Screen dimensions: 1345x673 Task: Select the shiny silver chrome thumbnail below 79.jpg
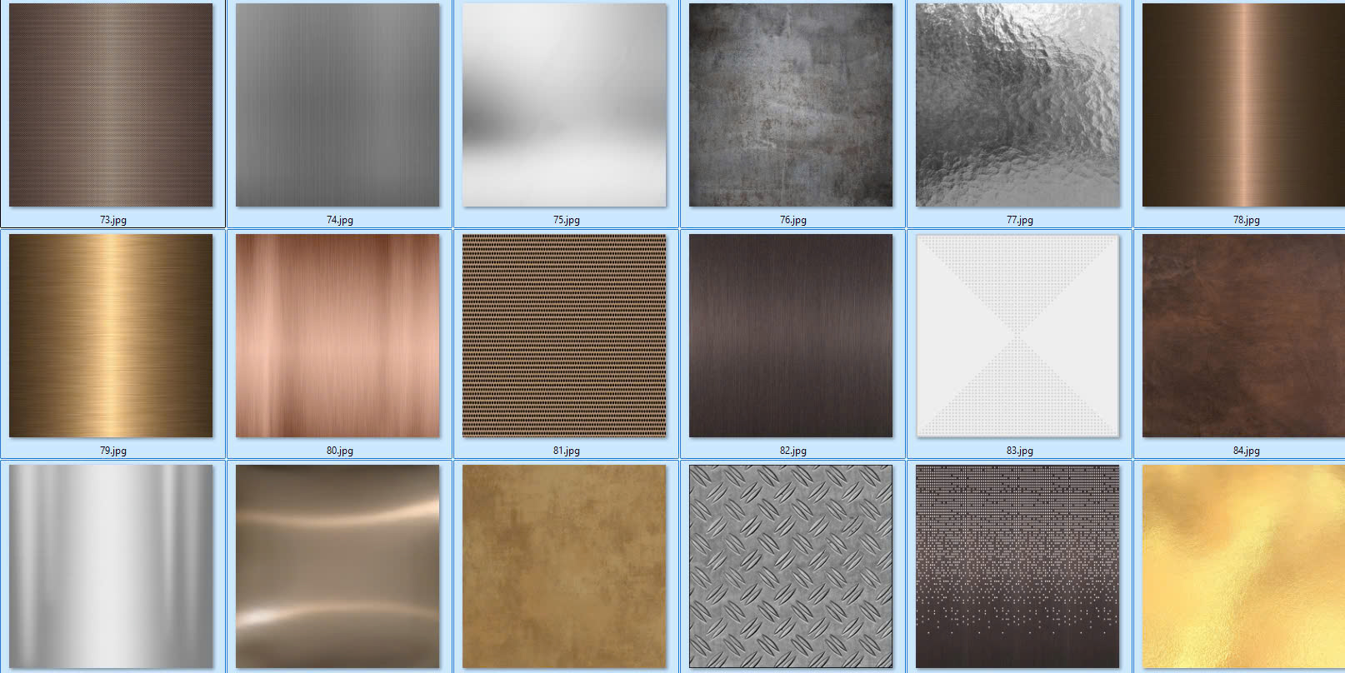pos(111,566)
